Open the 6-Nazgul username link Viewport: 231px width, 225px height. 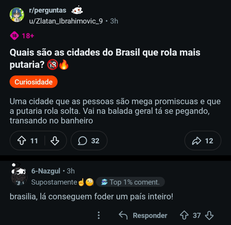click(46, 171)
